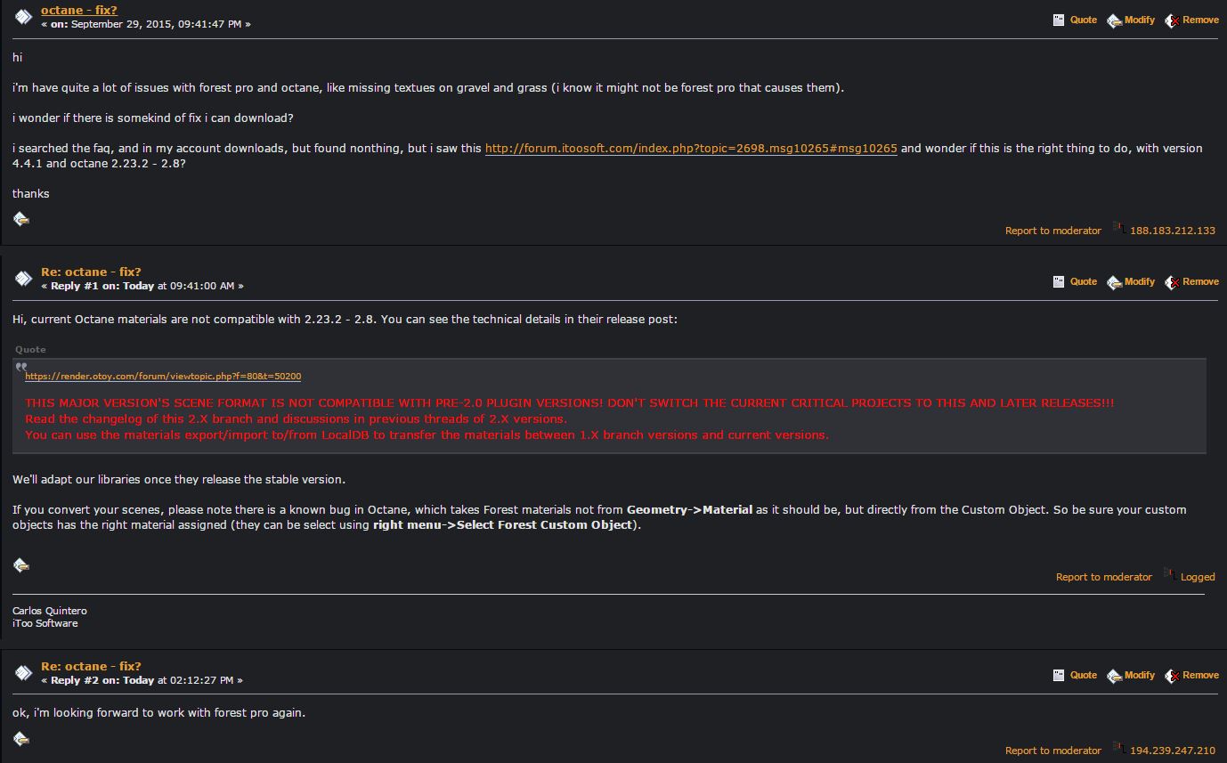Image resolution: width=1227 pixels, height=763 pixels.
Task: Click Remove icon on Reply #2
Action: [x=1172, y=676]
